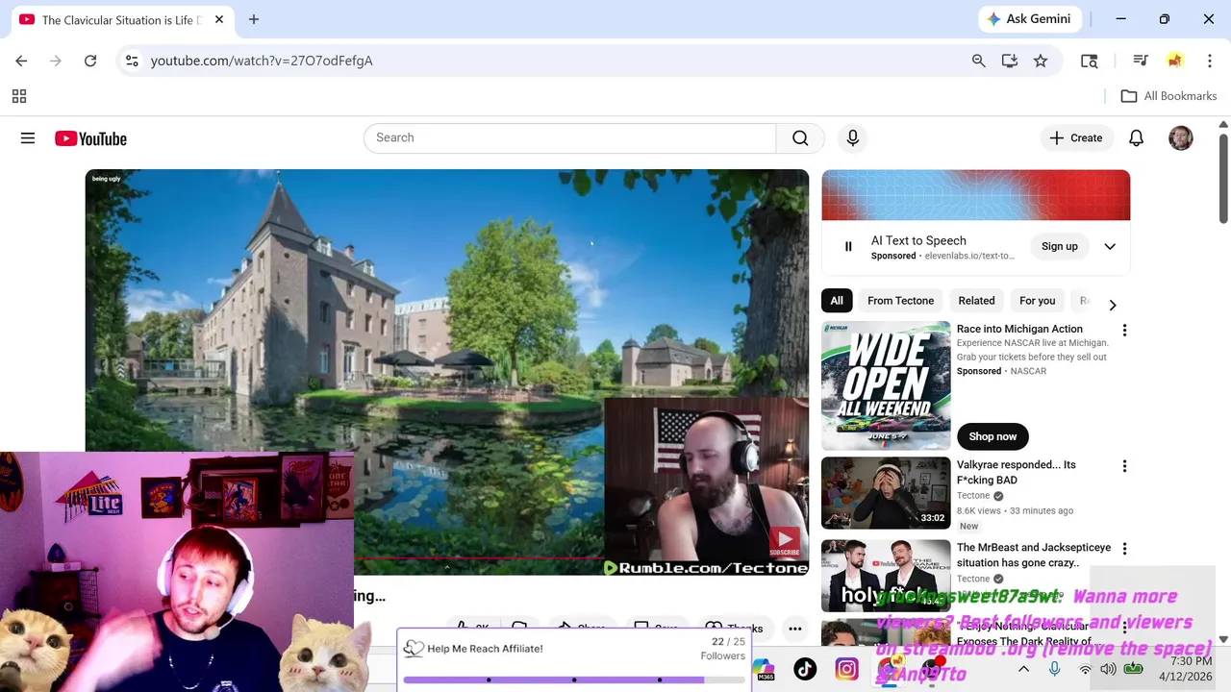Select the From Tectone chip

pyautogui.click(x=900, y=301)
